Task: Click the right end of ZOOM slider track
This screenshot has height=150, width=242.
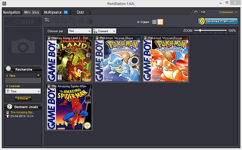Action: point(226,30)
